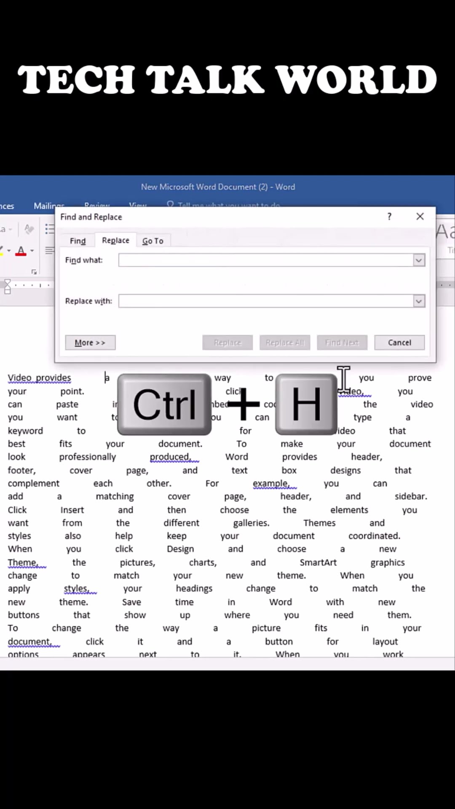The height and width of the screenshot is (809, 455).
Task: Click the word "graphics" in document
Action: [x=388, y=563]
